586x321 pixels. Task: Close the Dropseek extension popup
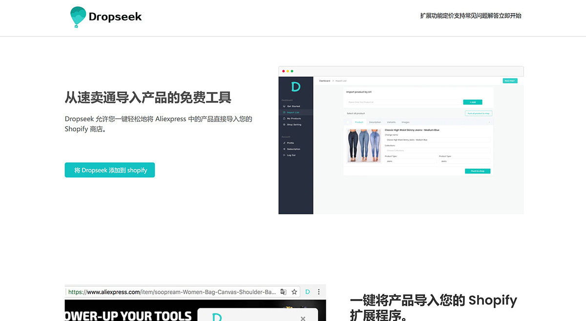303,319
